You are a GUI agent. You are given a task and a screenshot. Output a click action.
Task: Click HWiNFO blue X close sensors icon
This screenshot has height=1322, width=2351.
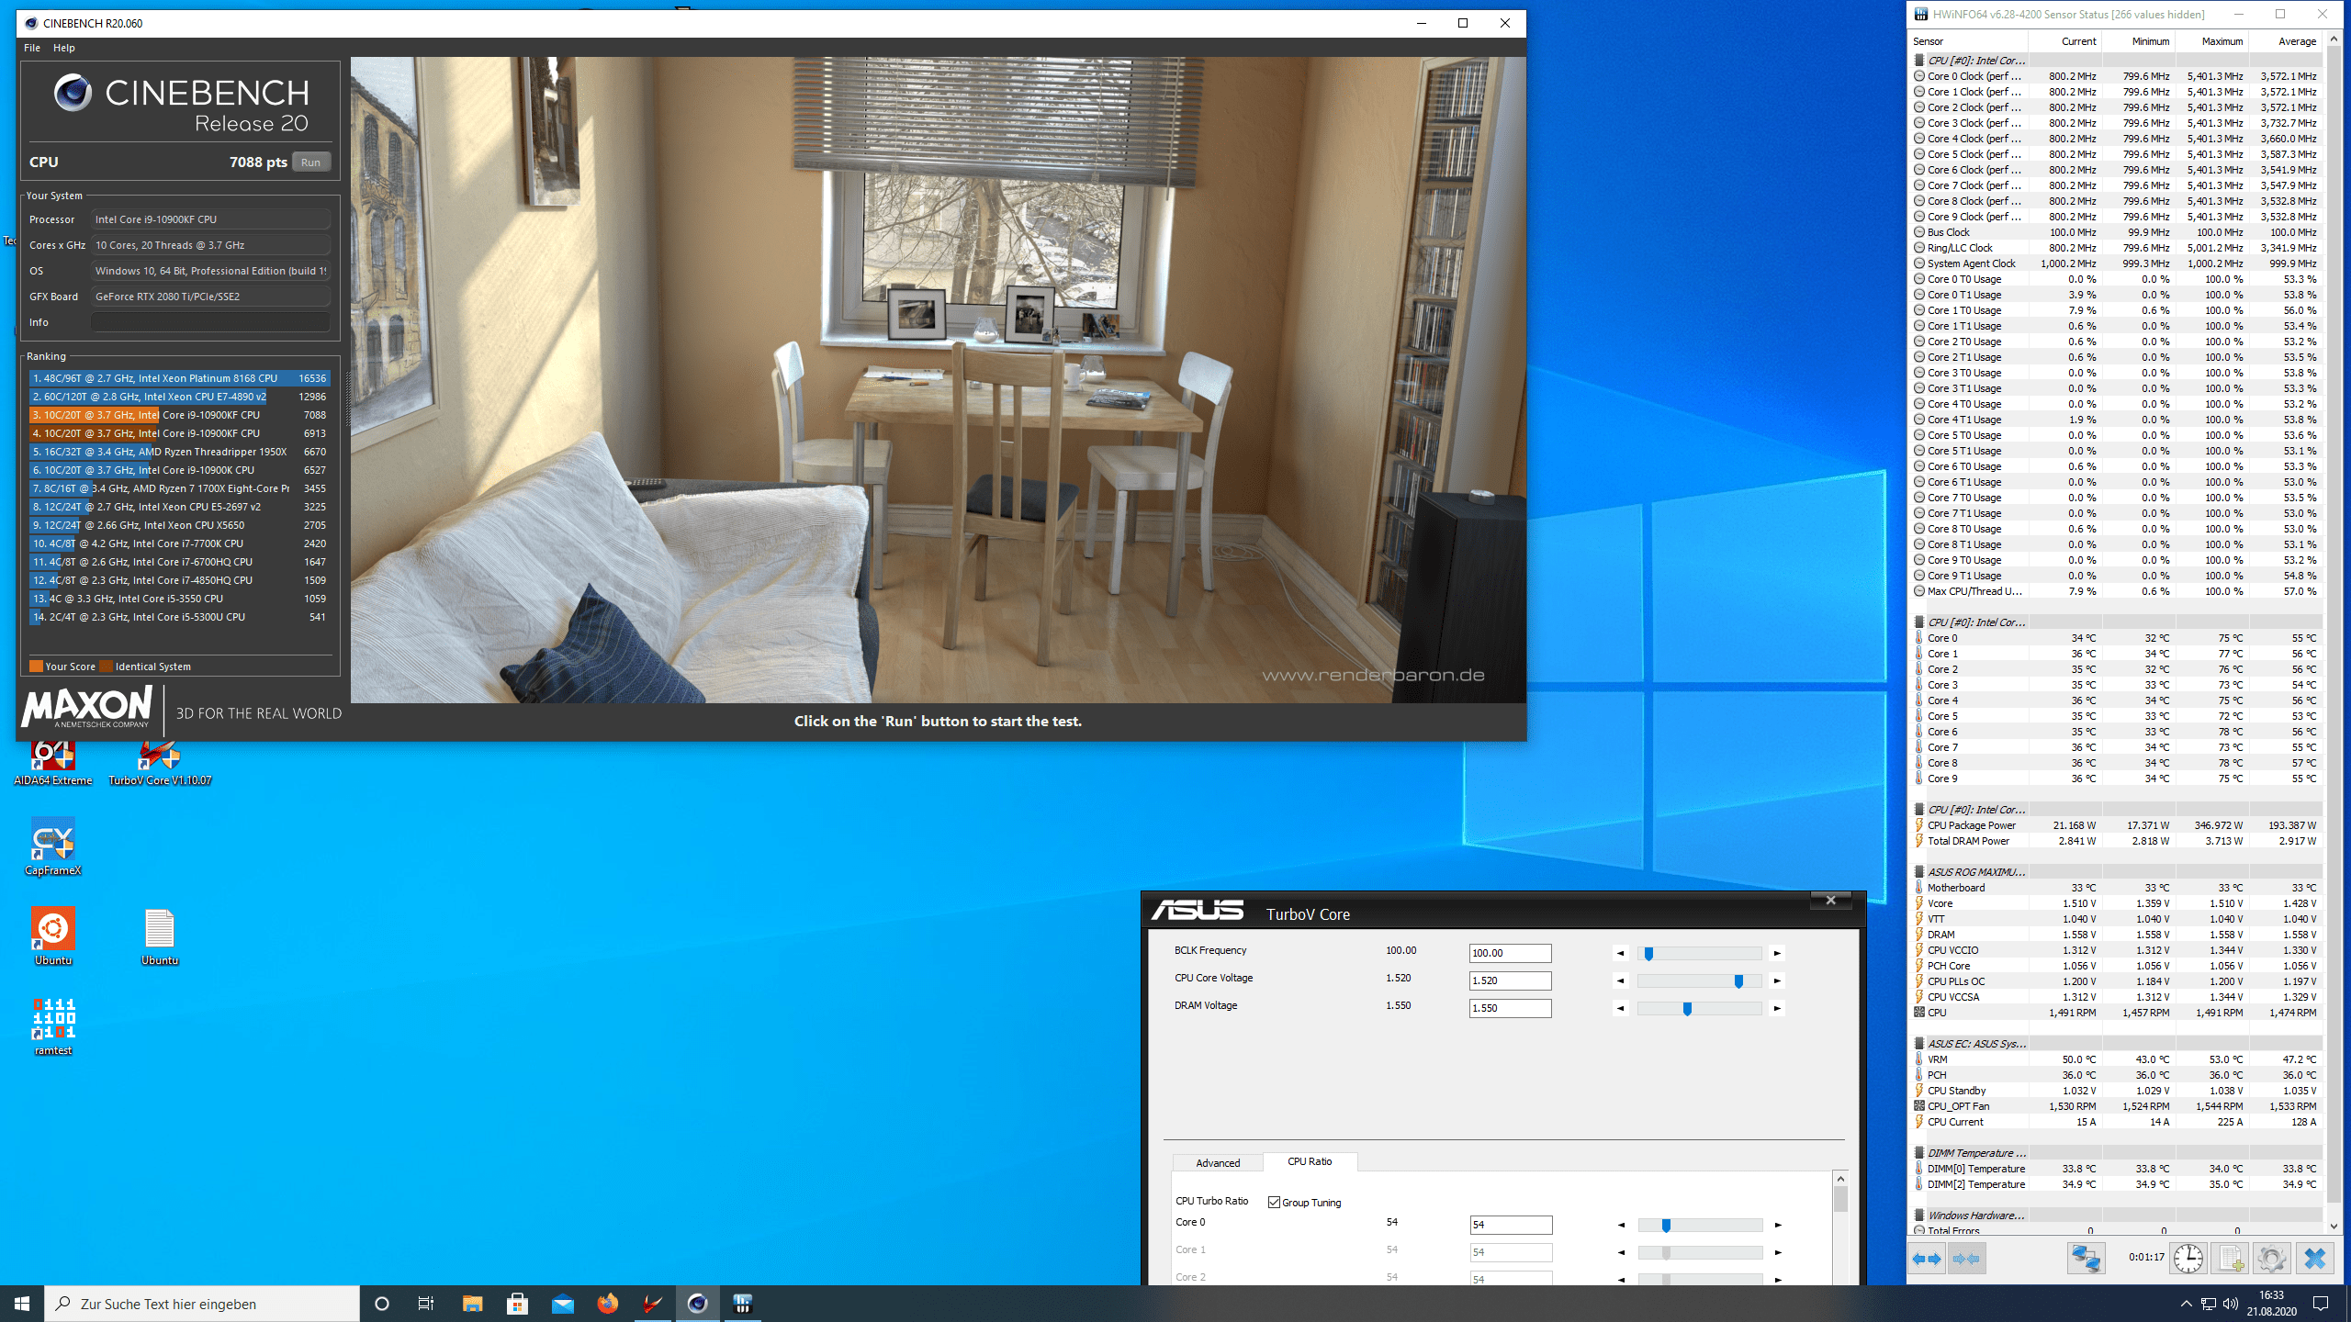click(2314, 1259)
